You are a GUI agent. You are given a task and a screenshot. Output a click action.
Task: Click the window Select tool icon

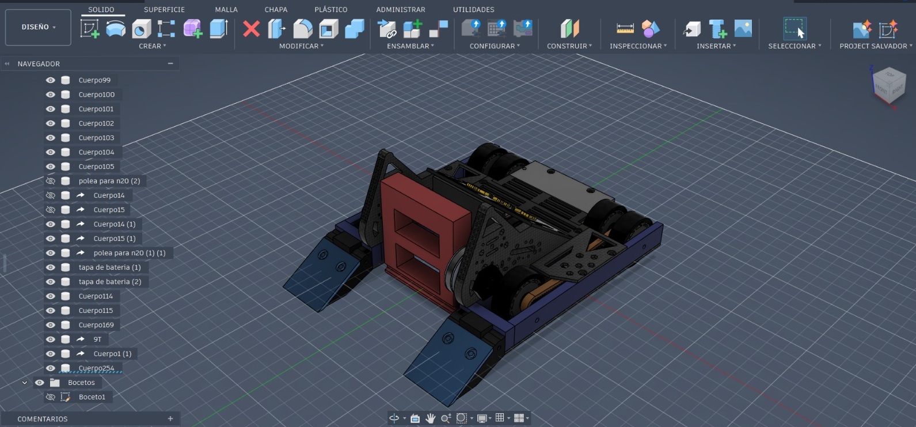795,28
